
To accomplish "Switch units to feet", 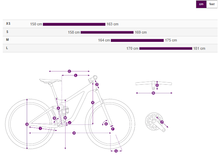I will (212, 4).
